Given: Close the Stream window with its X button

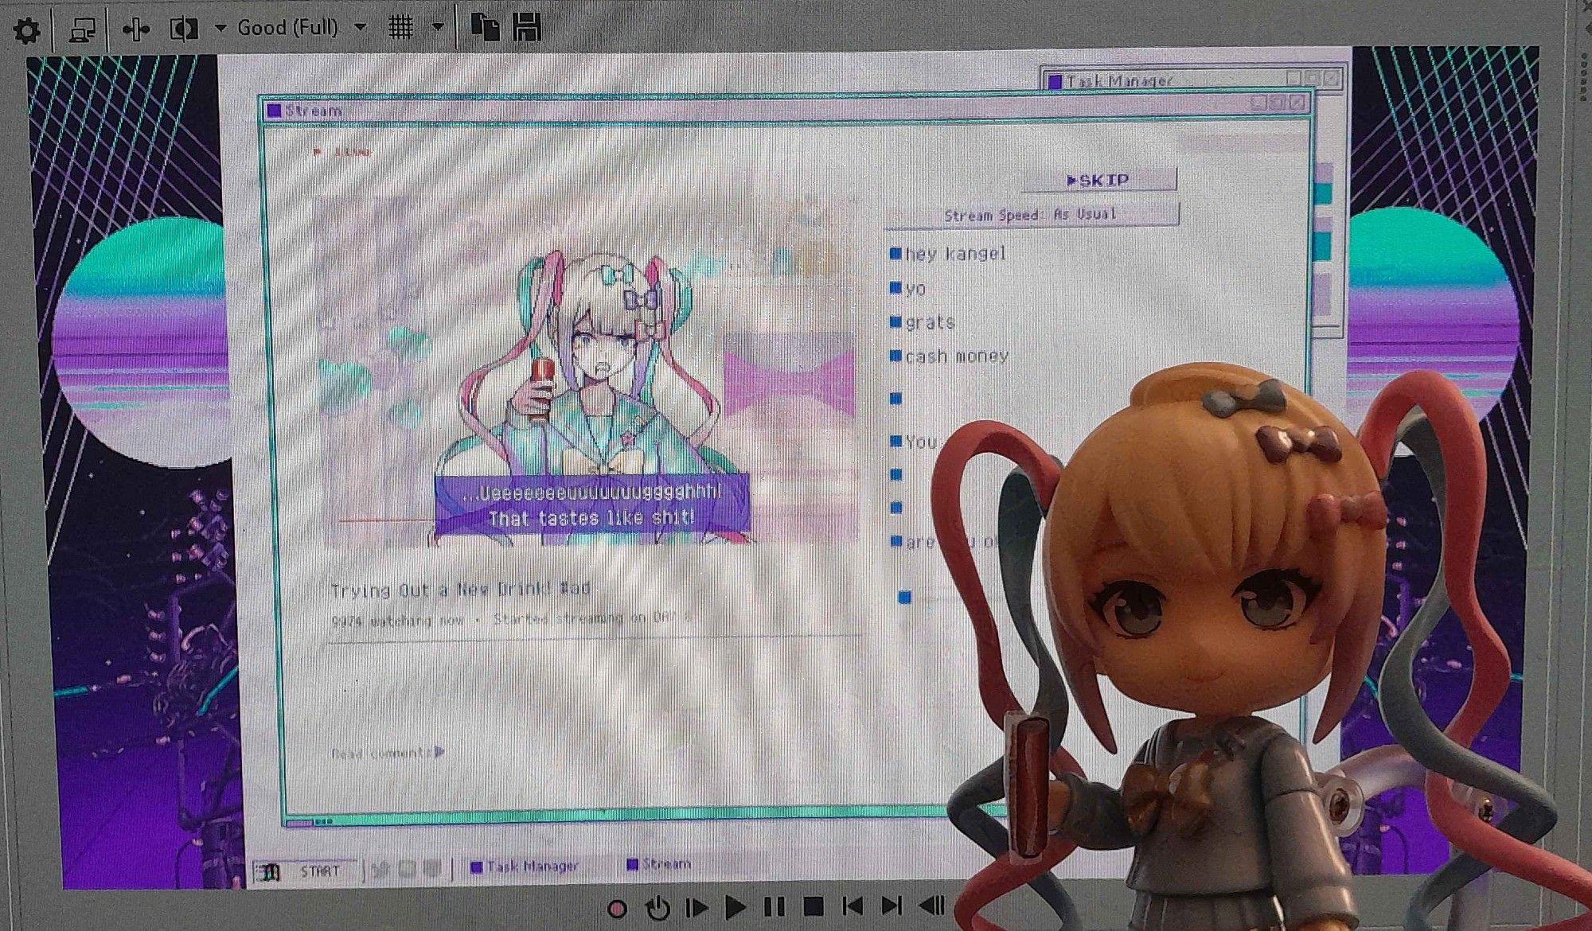Looking at the screenshot, I should pyautogui.click(x=1297, y=103).
